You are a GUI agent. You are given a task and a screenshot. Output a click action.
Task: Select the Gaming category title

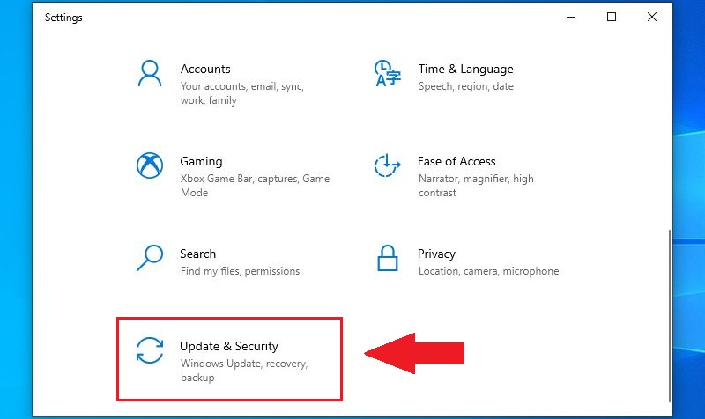click(201, 161)
